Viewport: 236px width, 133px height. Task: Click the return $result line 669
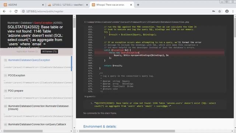pos(113,66)
